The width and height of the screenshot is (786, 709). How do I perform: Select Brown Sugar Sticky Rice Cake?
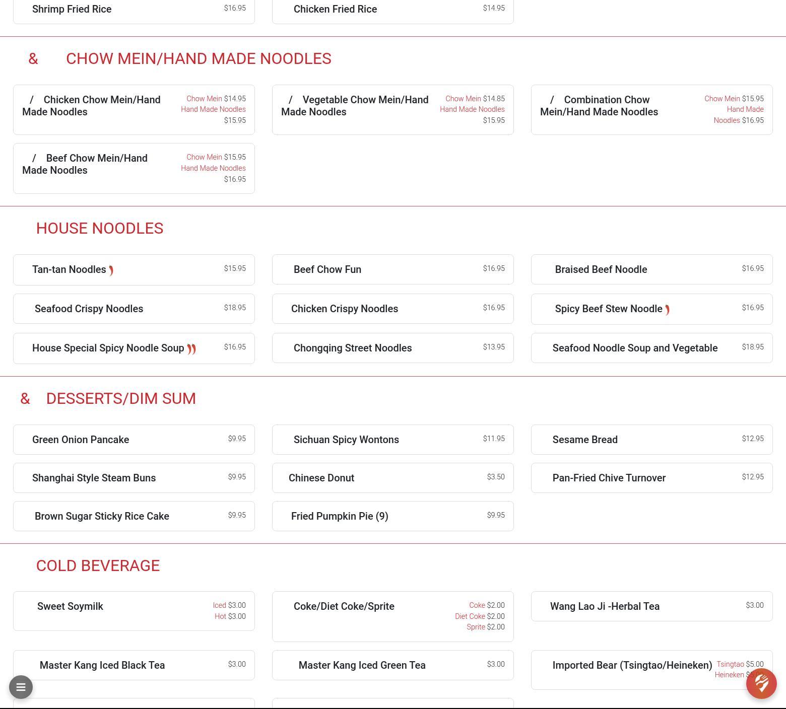tap(134, 516)
